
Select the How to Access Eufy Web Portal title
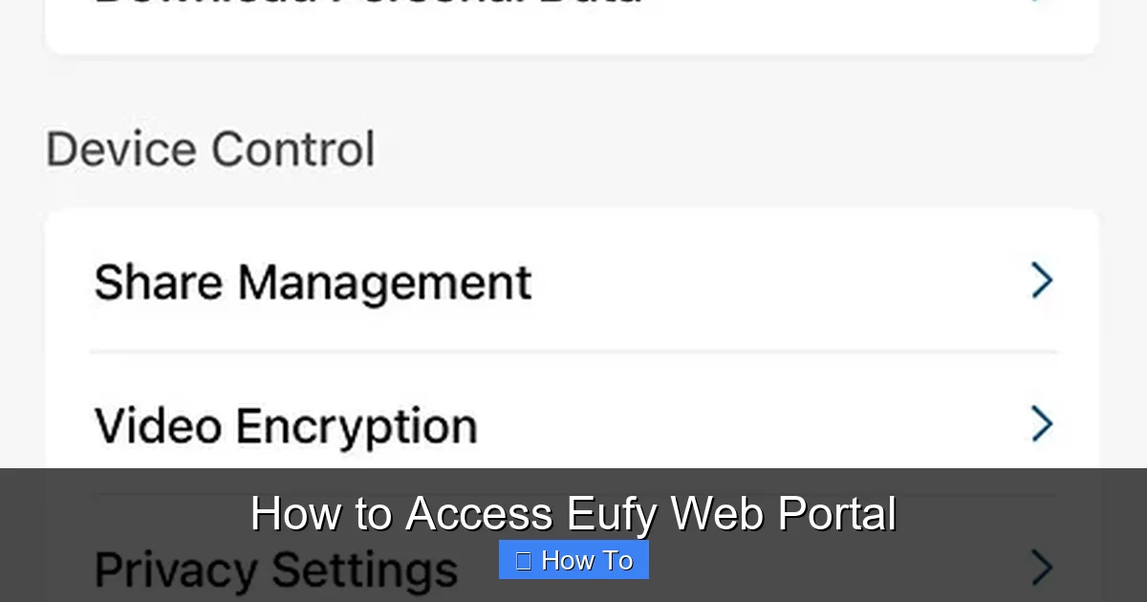click(573, 513)
